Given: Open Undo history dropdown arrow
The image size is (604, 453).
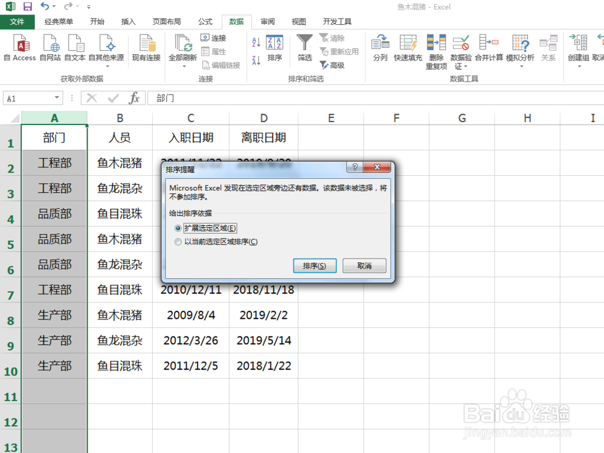Looking at the screenshot, I should [x=54, y=7].
